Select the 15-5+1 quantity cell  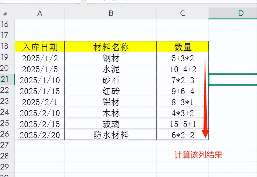[x=182, y=123]
